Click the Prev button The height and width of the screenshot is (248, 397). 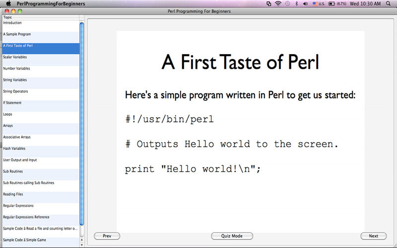click(107, 236)
